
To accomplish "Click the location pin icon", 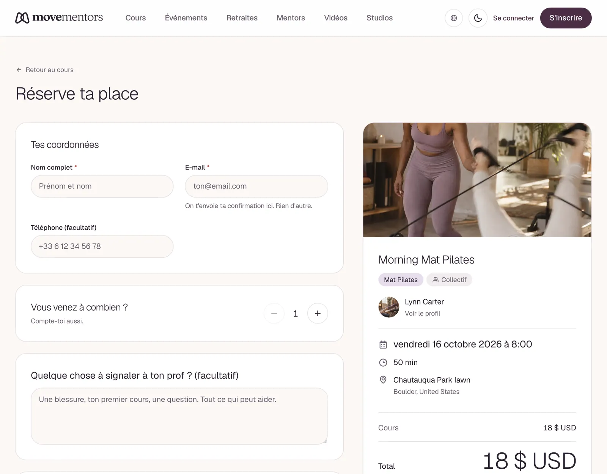I will (383, 380).
